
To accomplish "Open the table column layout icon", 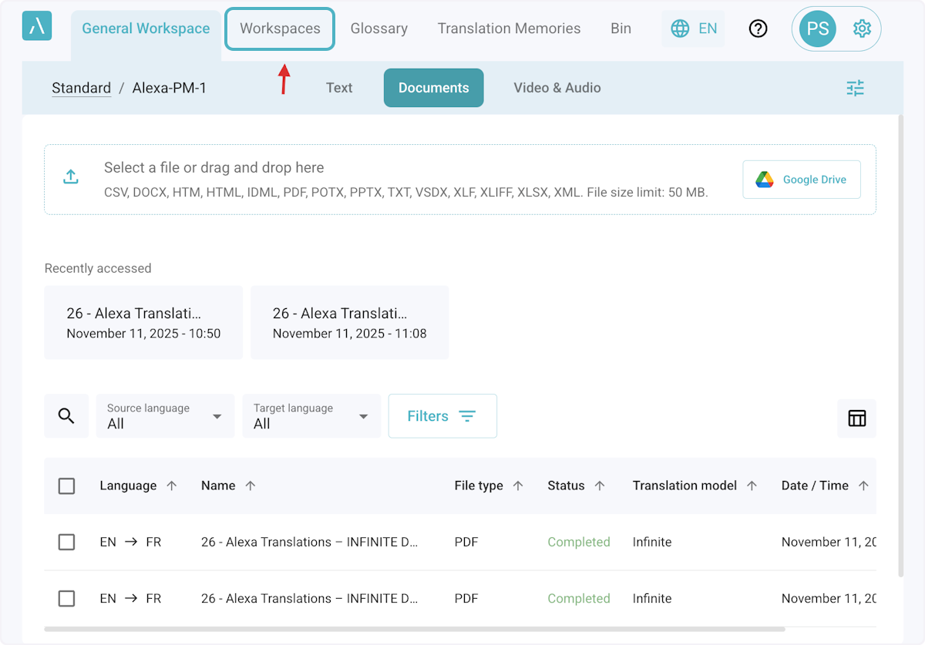I will pyautogui.click(x=856, y=418).
